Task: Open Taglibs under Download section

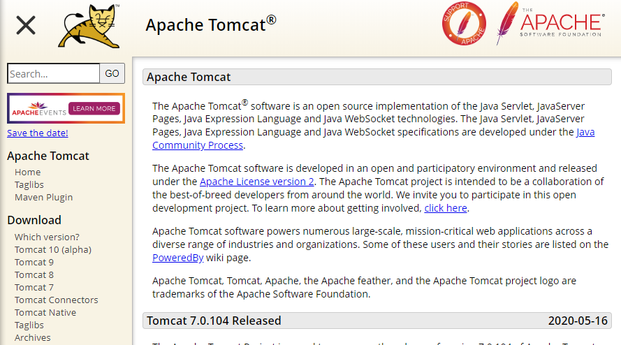Action: [29, 325]
